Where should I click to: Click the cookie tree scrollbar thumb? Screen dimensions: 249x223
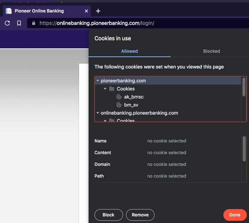pos(244,87)
